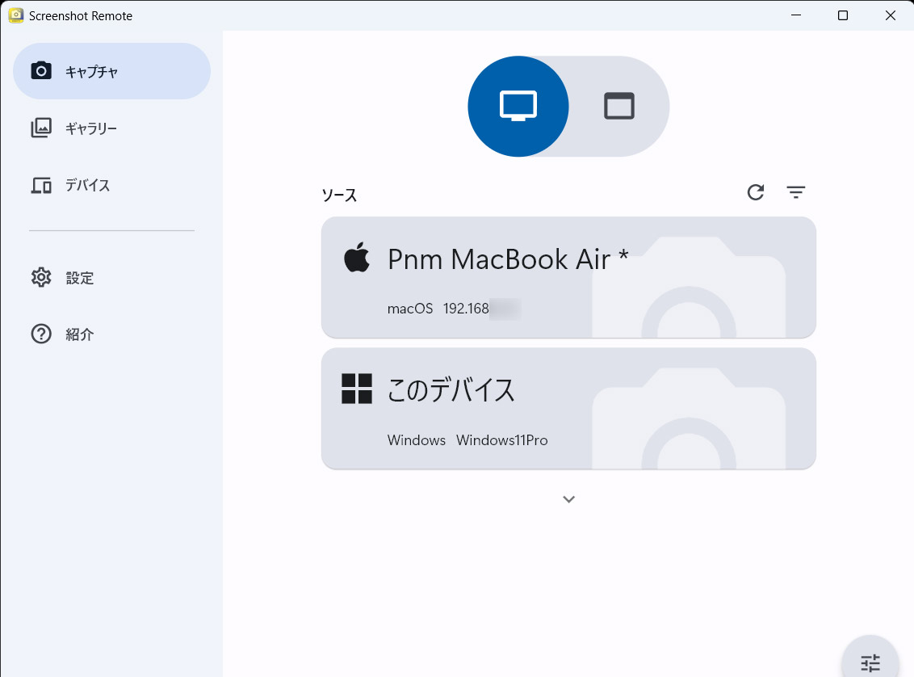Go to ギャラリー (Gallery) in sidebar
The image size is (914, 677).
(111, 128)
